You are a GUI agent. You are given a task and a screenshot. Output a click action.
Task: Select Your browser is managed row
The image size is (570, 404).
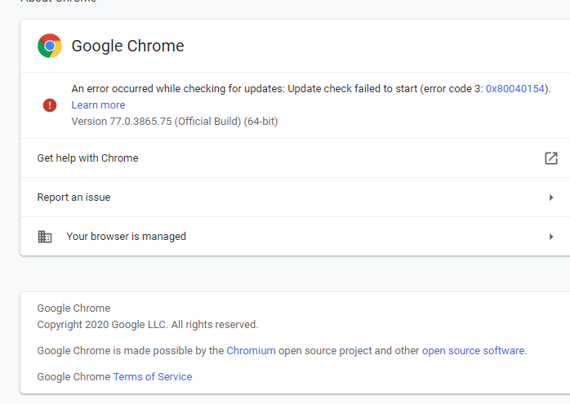click(295, 237)
